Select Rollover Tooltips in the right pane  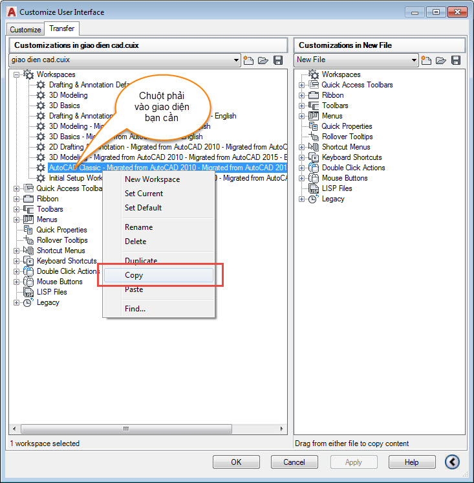347,137
